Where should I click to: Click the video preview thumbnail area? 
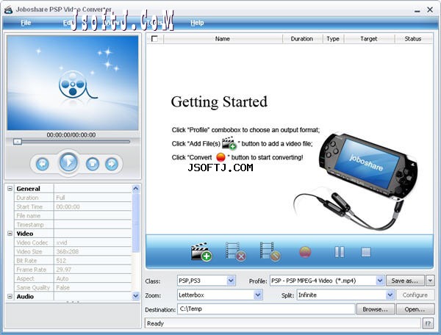pos(73,82)
